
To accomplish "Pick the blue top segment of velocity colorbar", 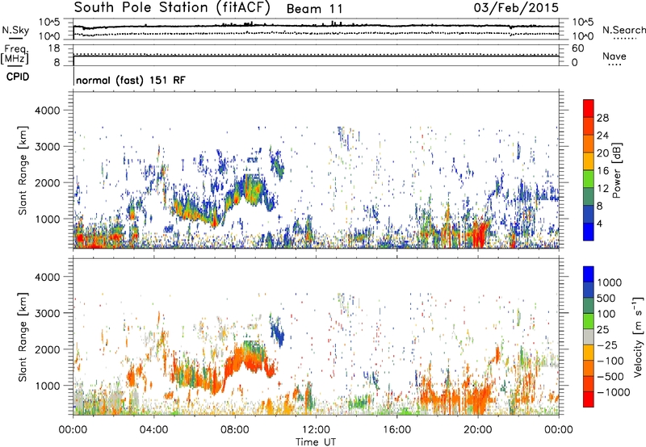I will (589, 274).
